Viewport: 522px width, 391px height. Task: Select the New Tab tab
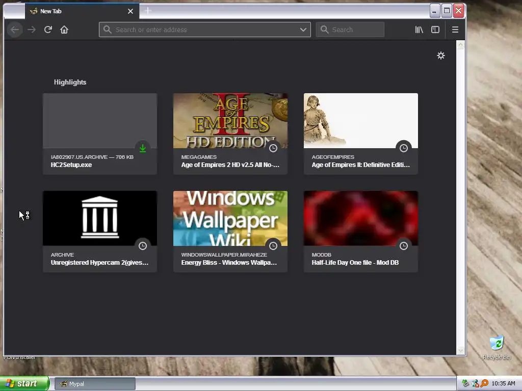[82, 11]
